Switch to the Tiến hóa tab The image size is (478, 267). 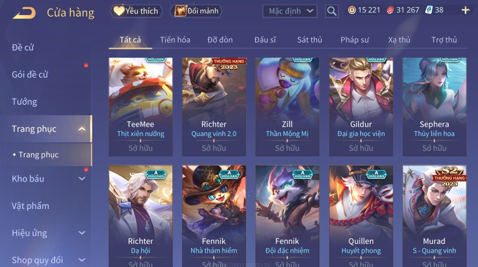point(175,40)
